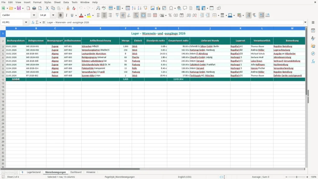This screenshot has height=179, width=318.
Task: Switch to the Dashboard sheet tab
Action: pyautogui.click(x=76, y=172)
